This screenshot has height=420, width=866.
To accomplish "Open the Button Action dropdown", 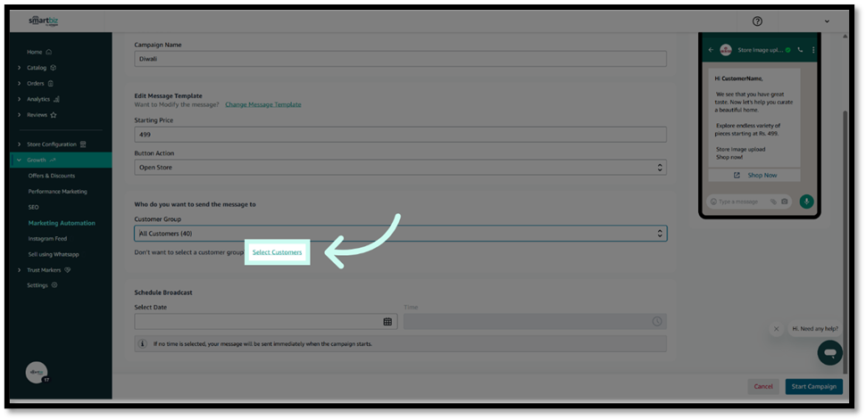I will click(400, 168).
